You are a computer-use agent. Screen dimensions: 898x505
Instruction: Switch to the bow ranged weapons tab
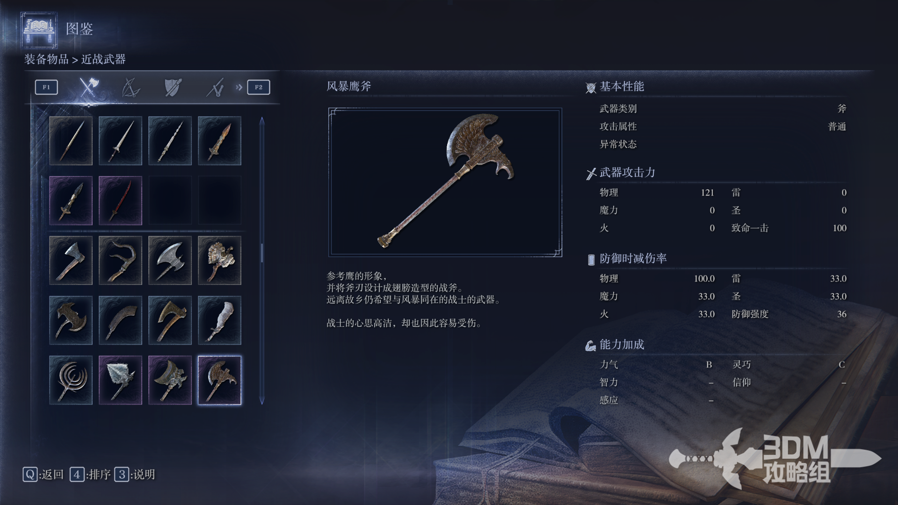(130, 87)
